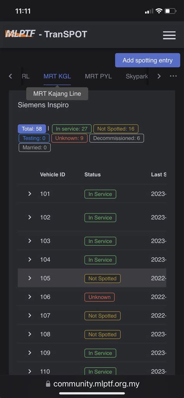The width and height of the screenshot is (184, 398).
Task: Open the three-dot more tabs menu
Action: [173, 76]
